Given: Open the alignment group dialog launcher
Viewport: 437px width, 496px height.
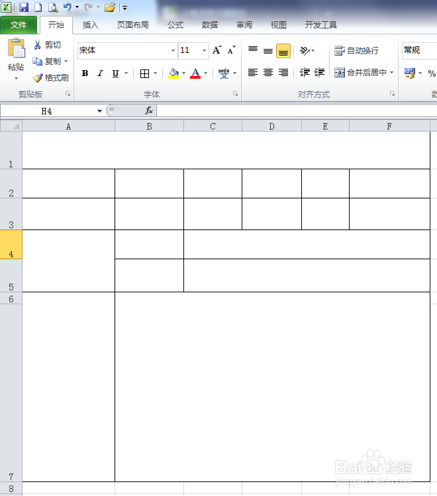Looking at the screenshot, I should [x=393, y=94].
